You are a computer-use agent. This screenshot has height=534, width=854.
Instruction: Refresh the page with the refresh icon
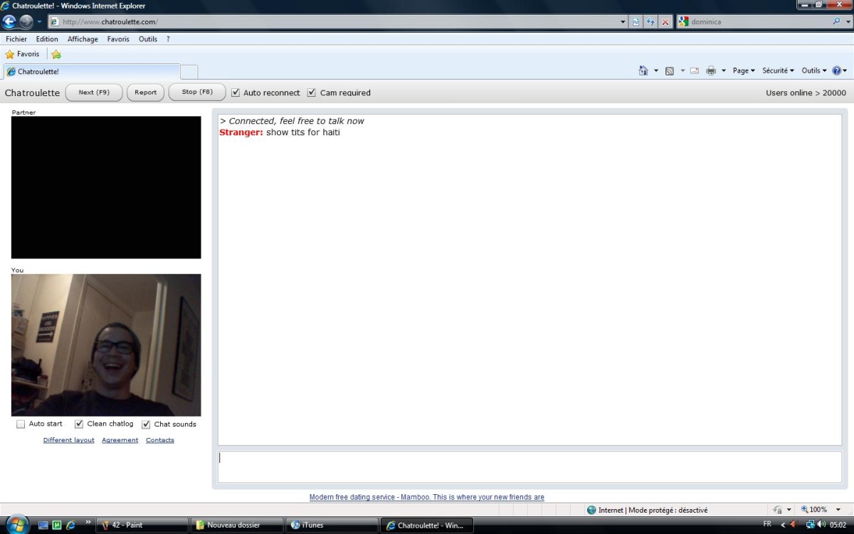tap(650, 22)
